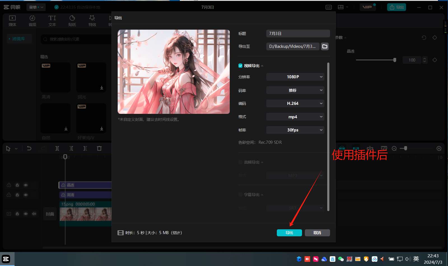Click the split clip tool icon
The width and height of the screenshot is (448, 266).
(x=57, y=149)
